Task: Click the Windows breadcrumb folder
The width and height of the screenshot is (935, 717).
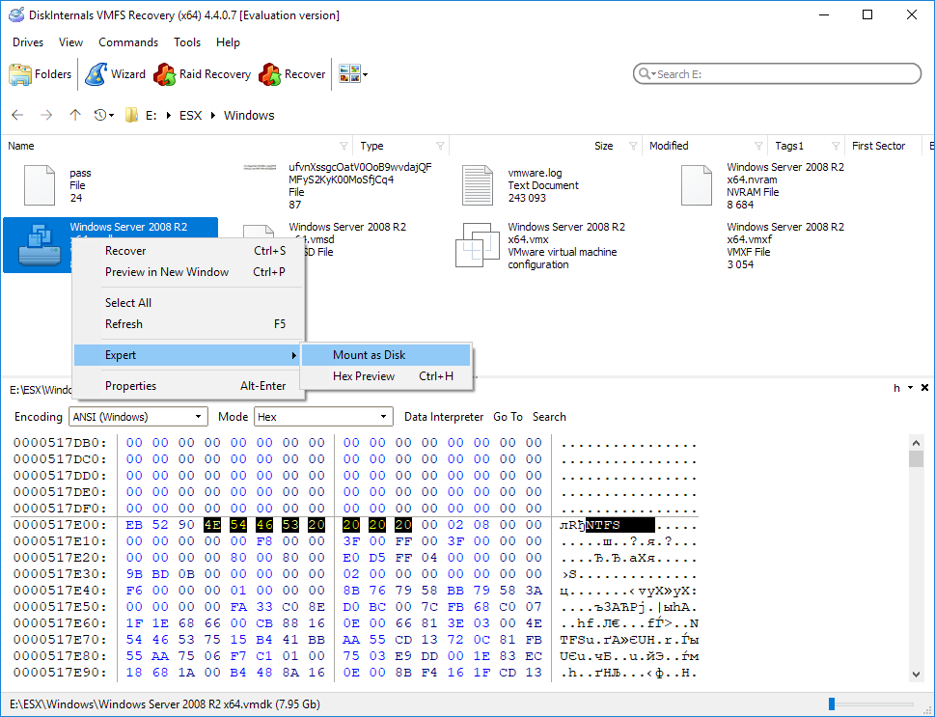Action: [249, 115]
